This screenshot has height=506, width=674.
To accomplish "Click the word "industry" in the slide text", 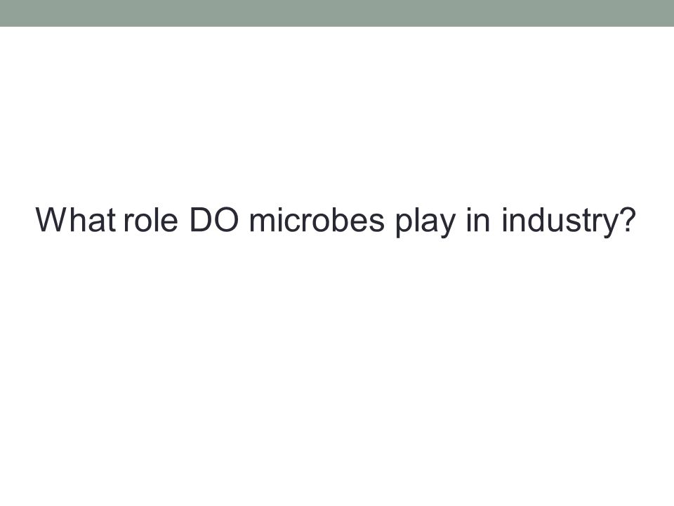I will tap(560, 222).
